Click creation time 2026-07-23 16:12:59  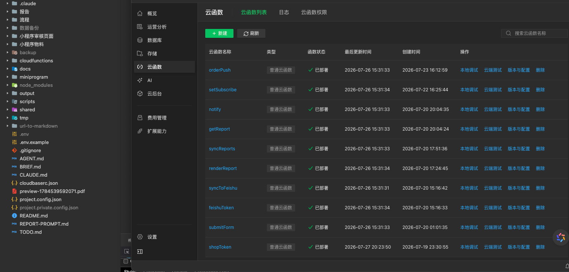pos(425,70)
